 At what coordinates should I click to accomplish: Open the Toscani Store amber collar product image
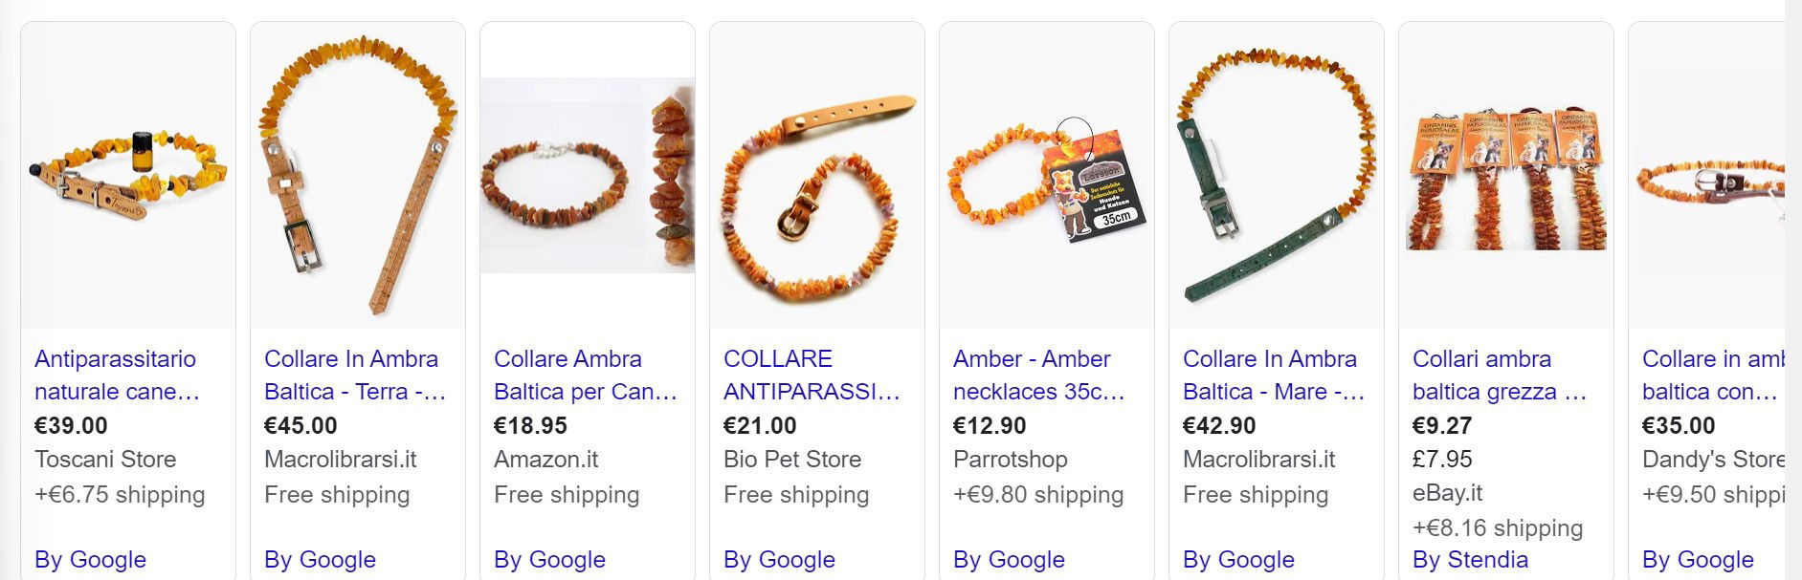128,175
